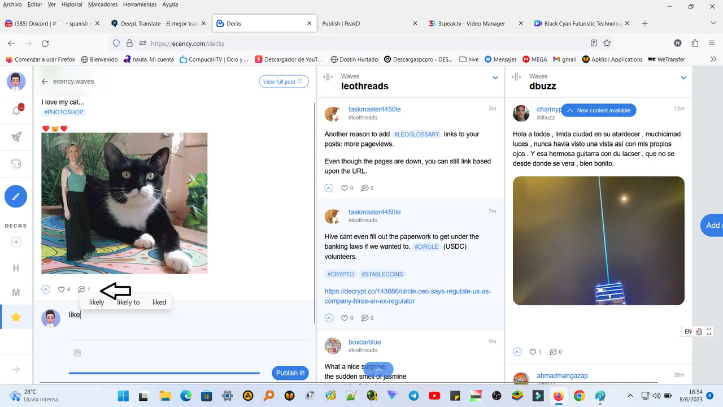Click the reply text field containing "like"
This screenshot has height=407, width=723.
coord(186,315)
